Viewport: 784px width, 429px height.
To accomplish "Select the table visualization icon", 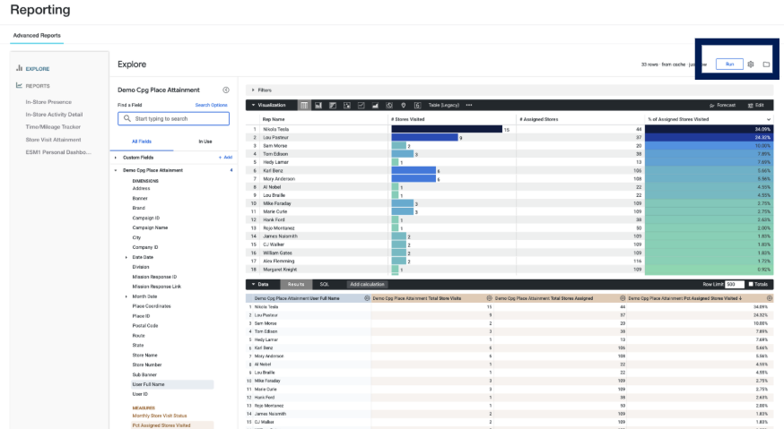I will coord(304,106).
